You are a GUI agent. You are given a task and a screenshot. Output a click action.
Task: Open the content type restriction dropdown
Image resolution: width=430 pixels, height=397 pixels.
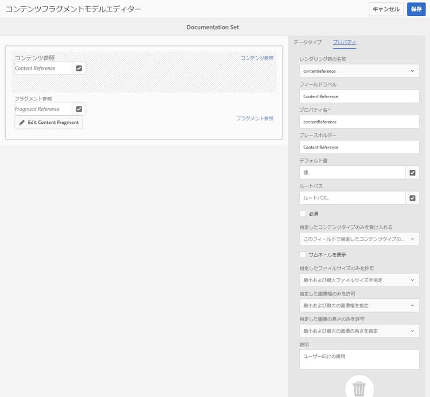click(x=359, y=239)
